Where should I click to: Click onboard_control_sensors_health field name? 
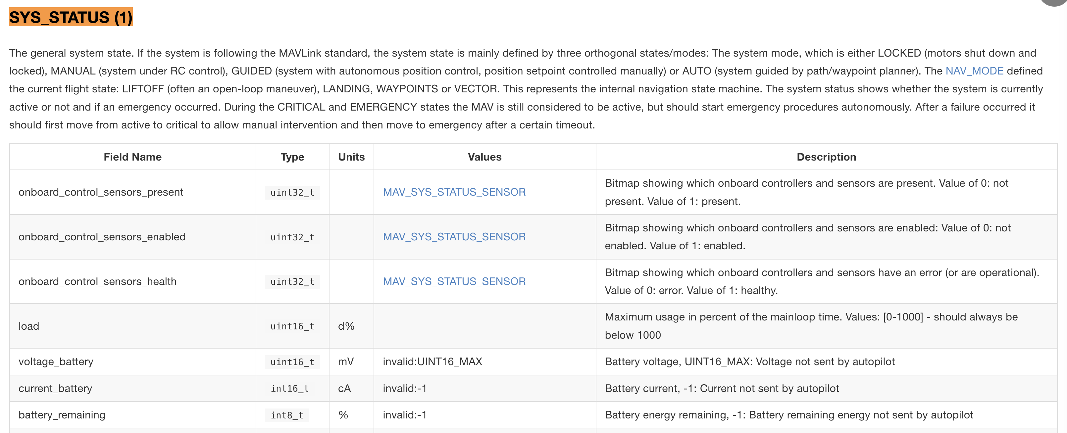(97, 281)
